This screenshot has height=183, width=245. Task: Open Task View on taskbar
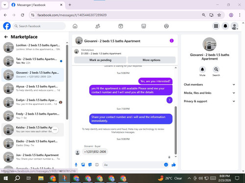(29, 178)
